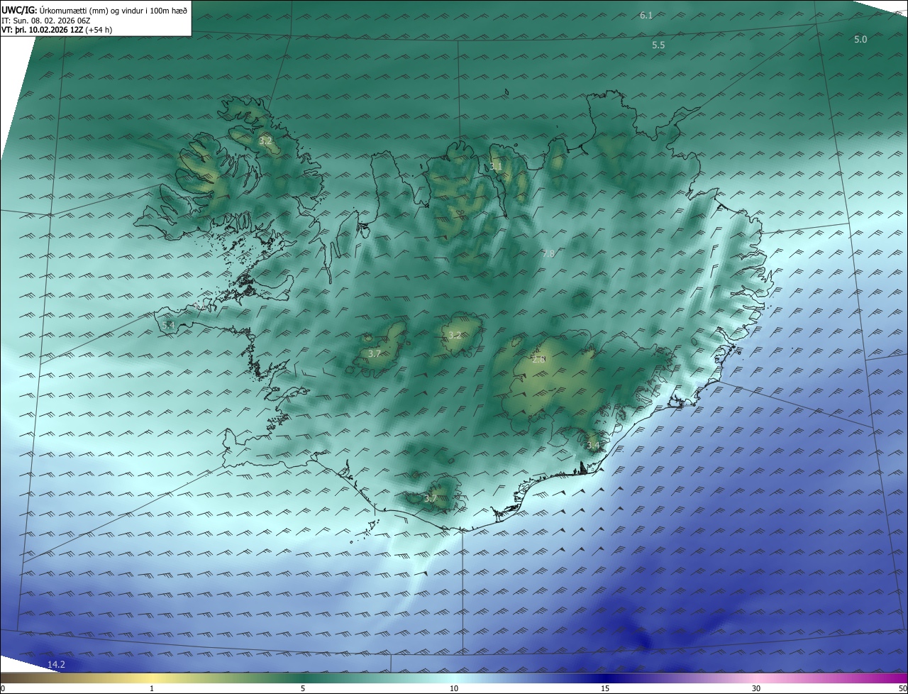The width and height of the screenshot is (908, 694).
Task: Click the 6.1 value on the map
Action: 646,15
